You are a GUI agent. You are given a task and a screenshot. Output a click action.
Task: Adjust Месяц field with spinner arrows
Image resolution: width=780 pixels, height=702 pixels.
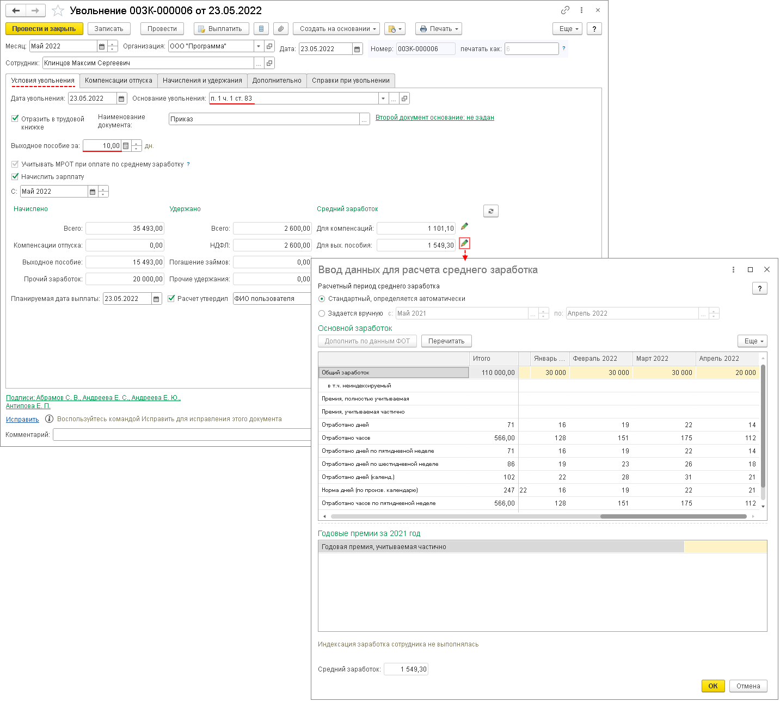point(112,46)
